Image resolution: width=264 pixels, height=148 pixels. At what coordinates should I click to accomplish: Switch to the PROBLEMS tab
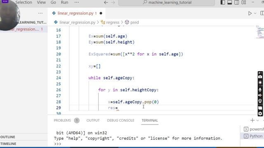[x=62, y=120]
